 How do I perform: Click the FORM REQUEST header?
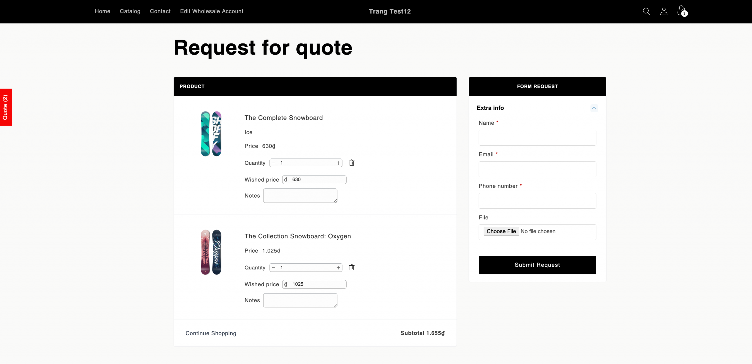(537, 86)
